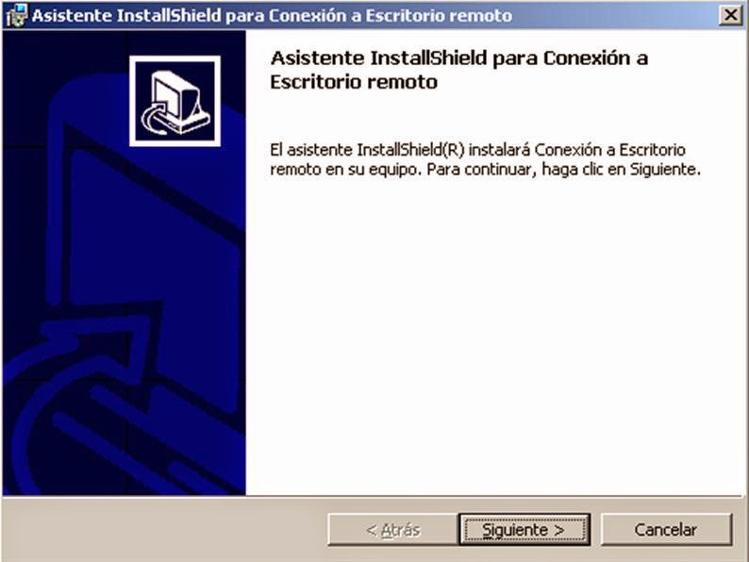The height and width of the screenshot is (562, 749).
Task: Click the word InstallShield(R) in the description
Action: tap(410, 150)
